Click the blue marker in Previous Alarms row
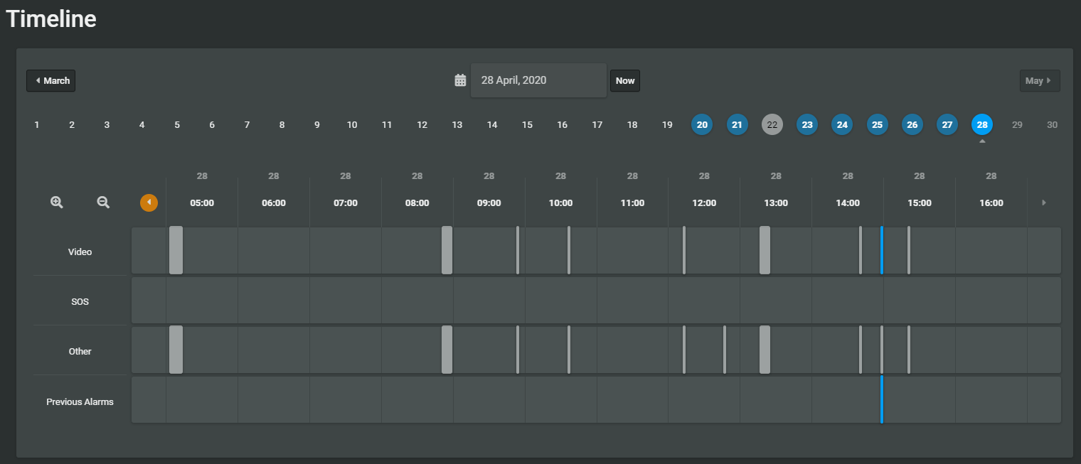 882,399
